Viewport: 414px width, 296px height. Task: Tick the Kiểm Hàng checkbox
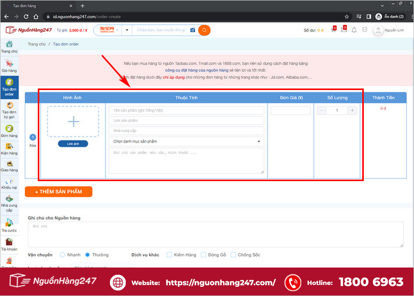169,255
